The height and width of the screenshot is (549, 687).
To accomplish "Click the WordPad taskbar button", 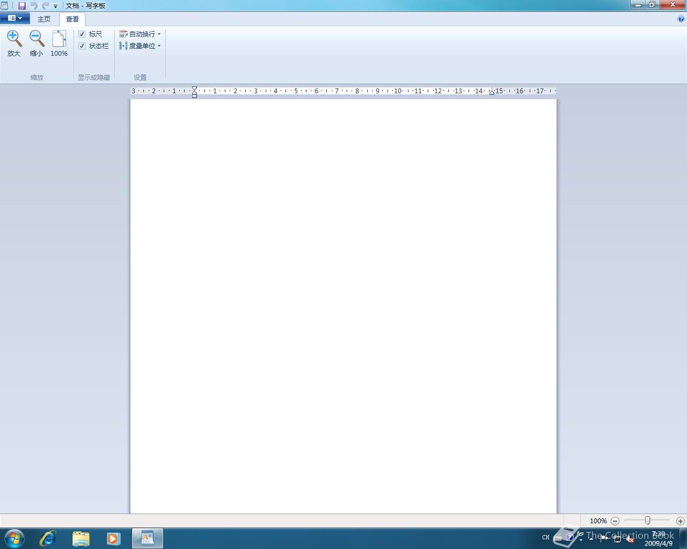I will point(148,538).
